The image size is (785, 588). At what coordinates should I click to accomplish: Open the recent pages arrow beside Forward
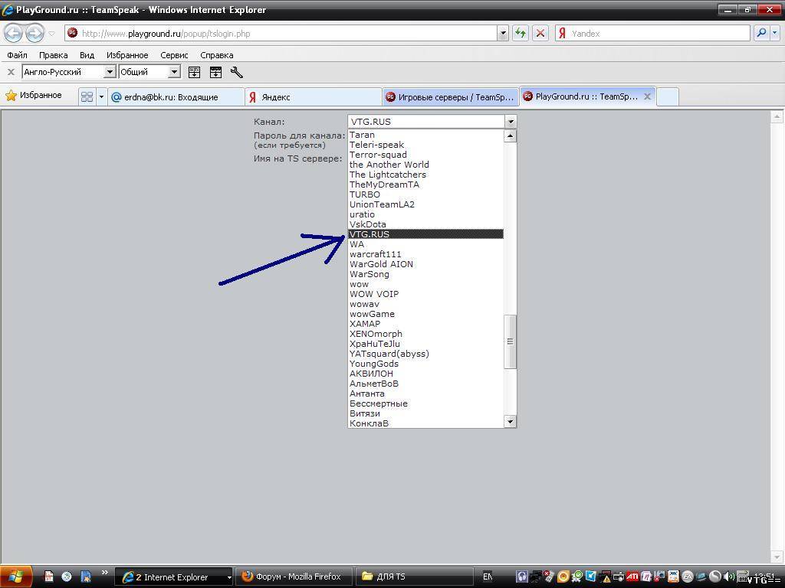click(x=51, y=34)
